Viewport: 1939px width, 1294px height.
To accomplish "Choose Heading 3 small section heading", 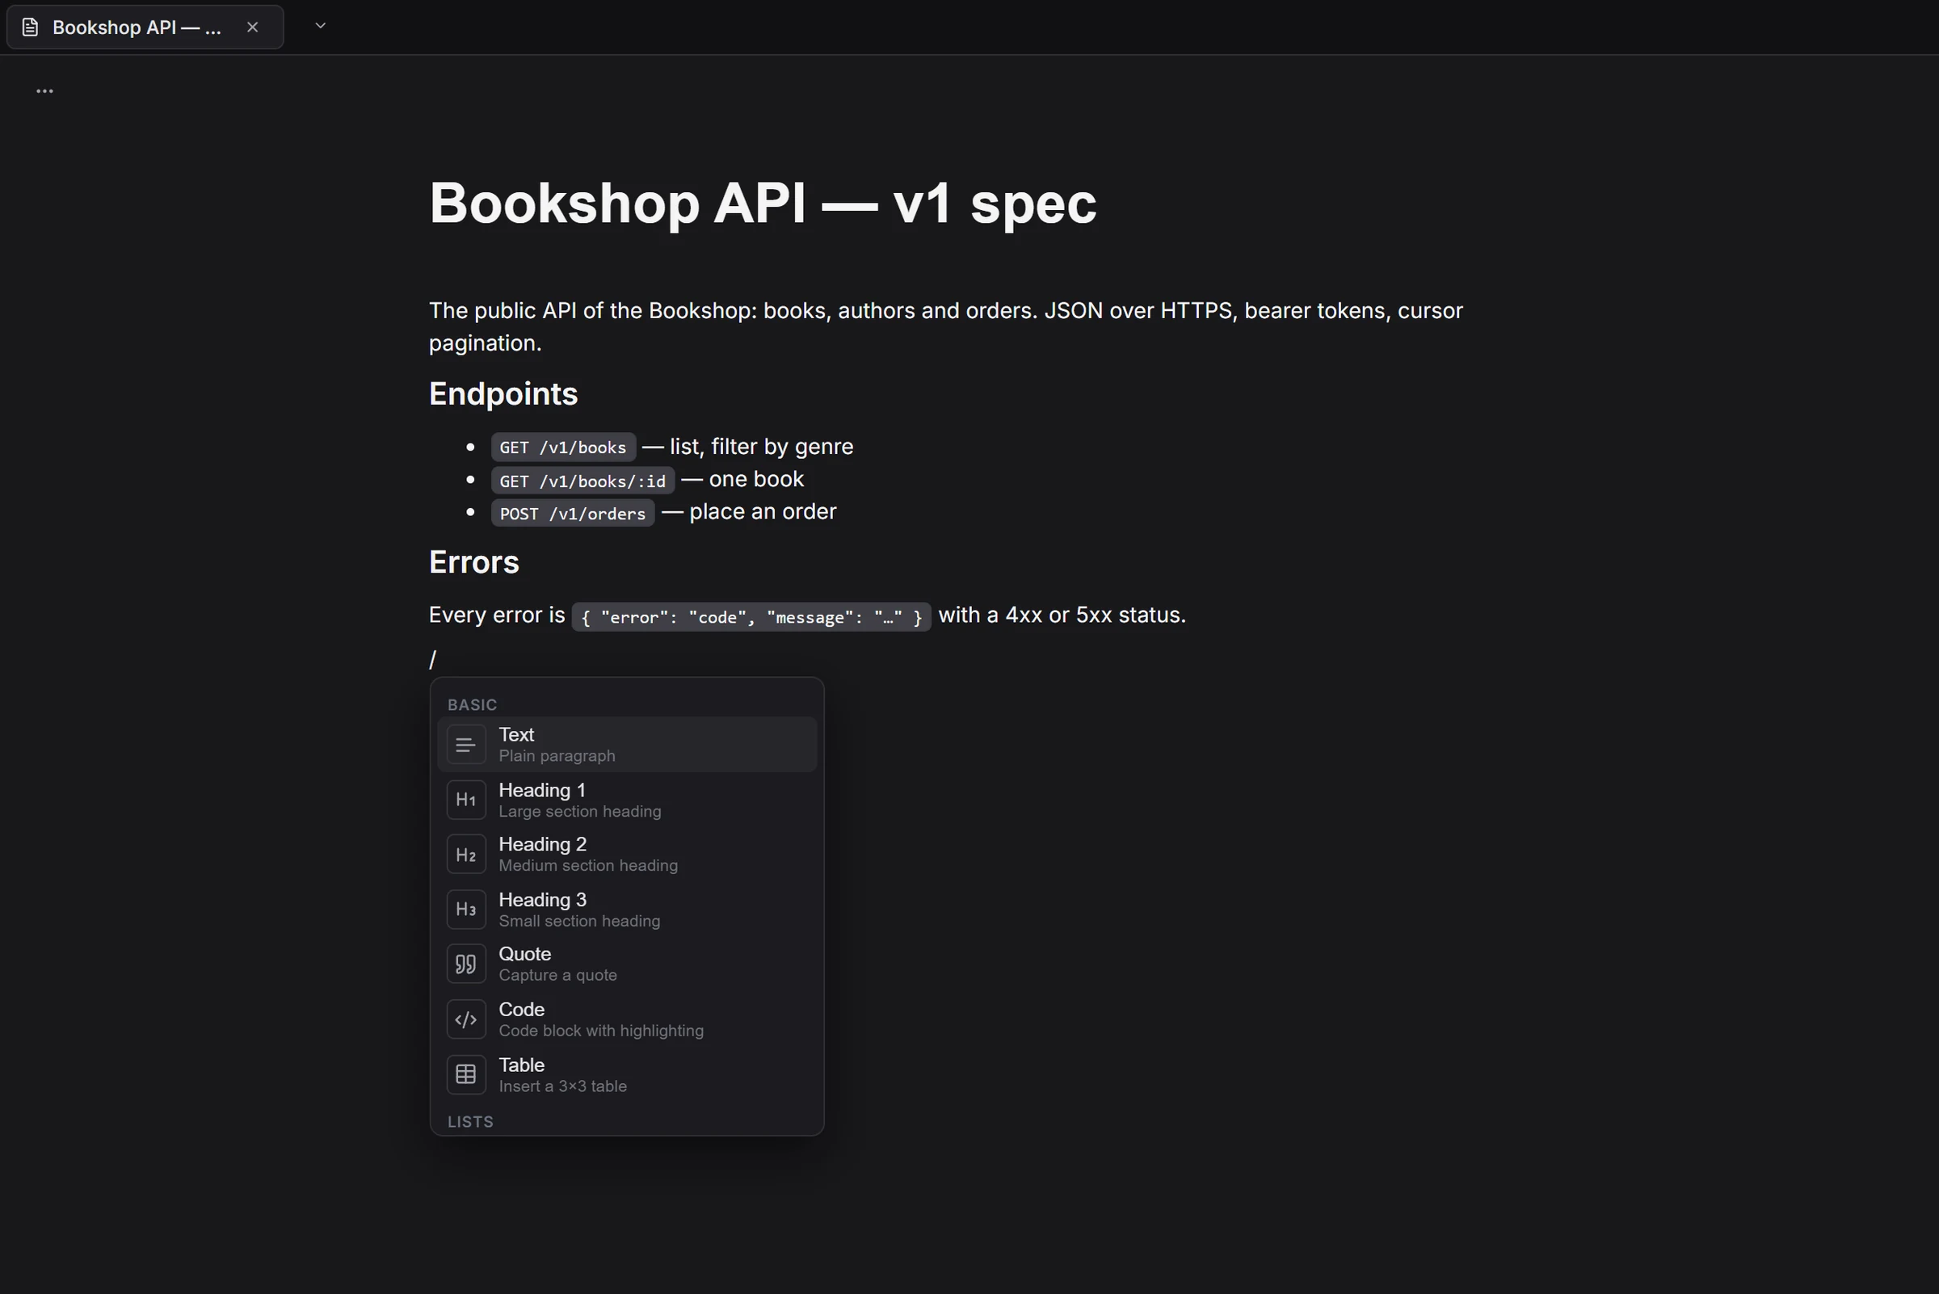I will coord(626,910).
